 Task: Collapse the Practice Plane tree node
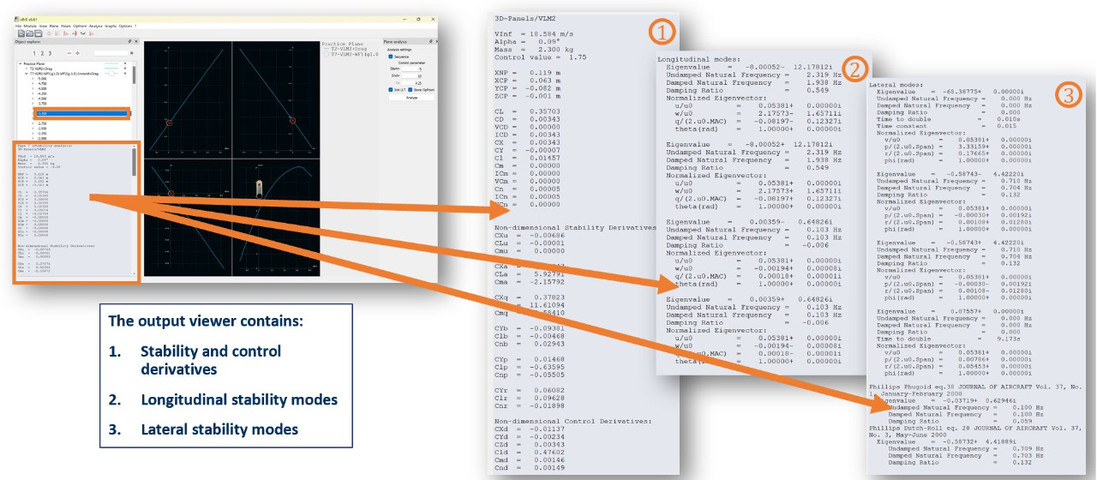coord(20,64)
